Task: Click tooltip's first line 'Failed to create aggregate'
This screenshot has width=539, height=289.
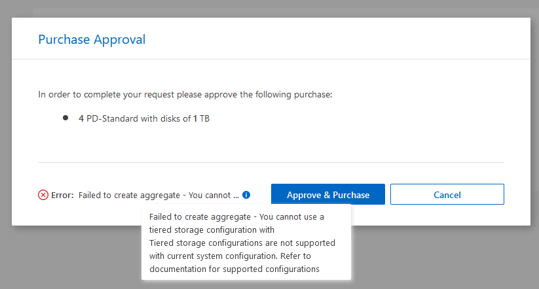Action: point(236,216)
